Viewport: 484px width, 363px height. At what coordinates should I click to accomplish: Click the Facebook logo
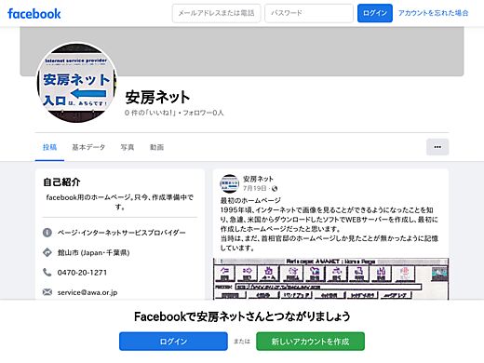coord(34,14)
